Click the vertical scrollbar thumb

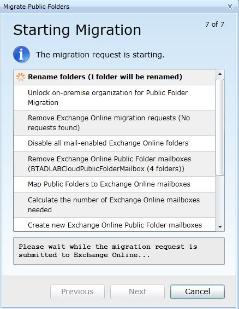(x=220, y=127)
